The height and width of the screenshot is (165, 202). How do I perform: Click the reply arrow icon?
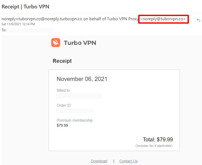tap(199, 20)
